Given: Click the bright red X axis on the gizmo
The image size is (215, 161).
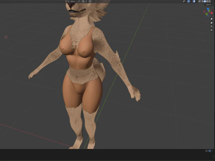Looking at the screenshot, I should click(x=212, y=13).
